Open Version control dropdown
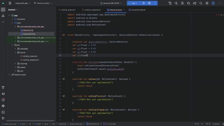 [43, 3]
